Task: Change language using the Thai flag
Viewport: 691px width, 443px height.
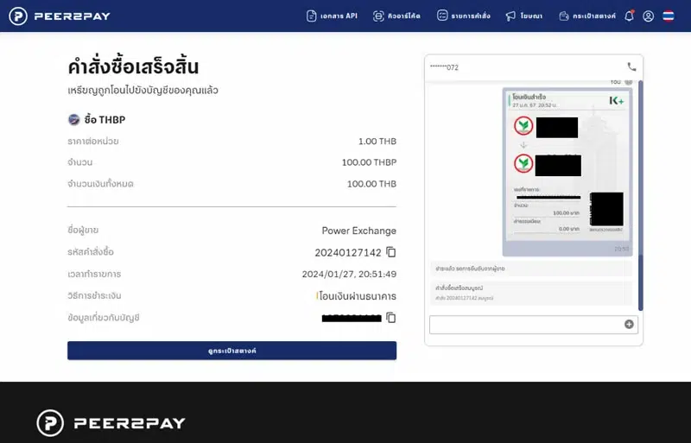Action: click(669, 16)
